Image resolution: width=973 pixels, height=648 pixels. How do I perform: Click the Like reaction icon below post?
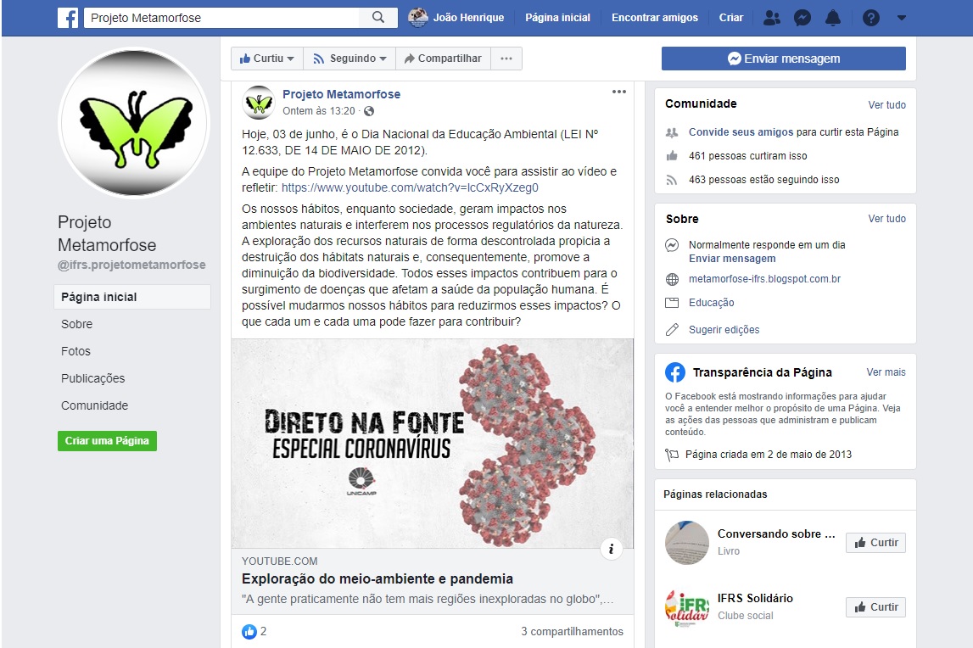tap(249, 632)
